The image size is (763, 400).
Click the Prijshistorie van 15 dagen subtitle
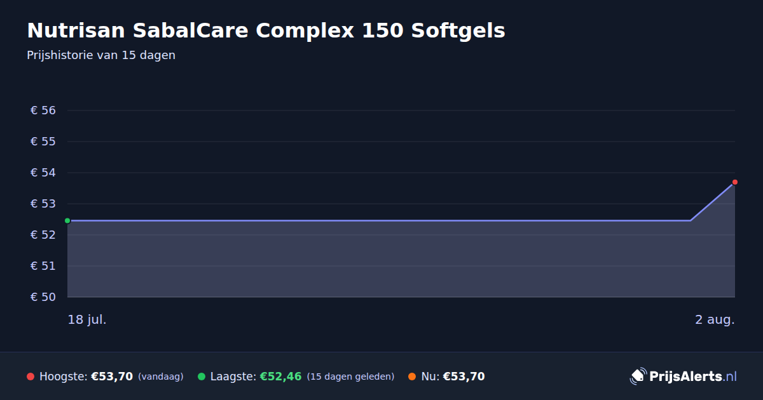pos(101,55)
